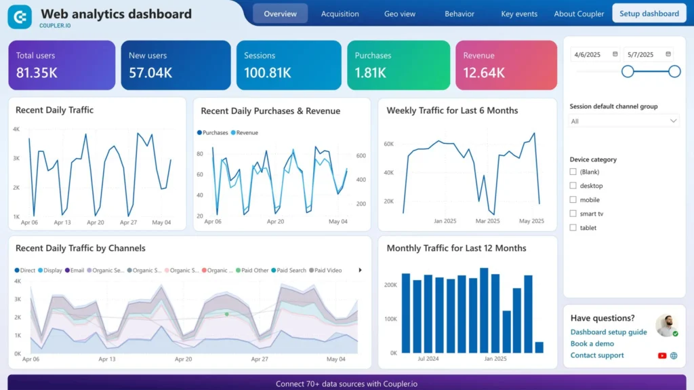Viewport: 694px width, 390px height.
Task: Click the Display channel legend entry
Action: point(50,271)
